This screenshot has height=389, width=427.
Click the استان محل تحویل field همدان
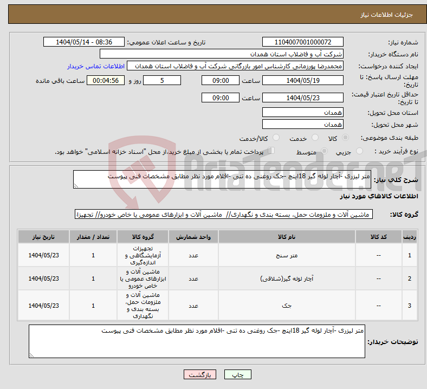coord(302,113)
